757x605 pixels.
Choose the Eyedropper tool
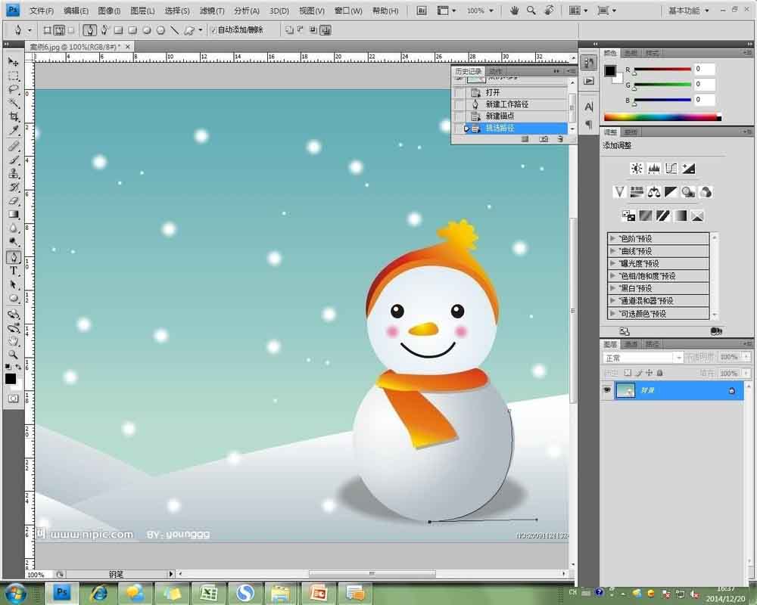pyautogui.click(x=13, y=132)
